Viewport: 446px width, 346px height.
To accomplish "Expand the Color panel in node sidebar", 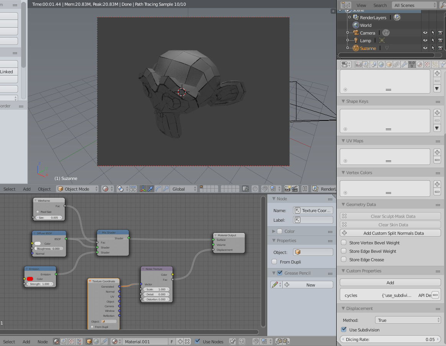I will tap(274, 231).
